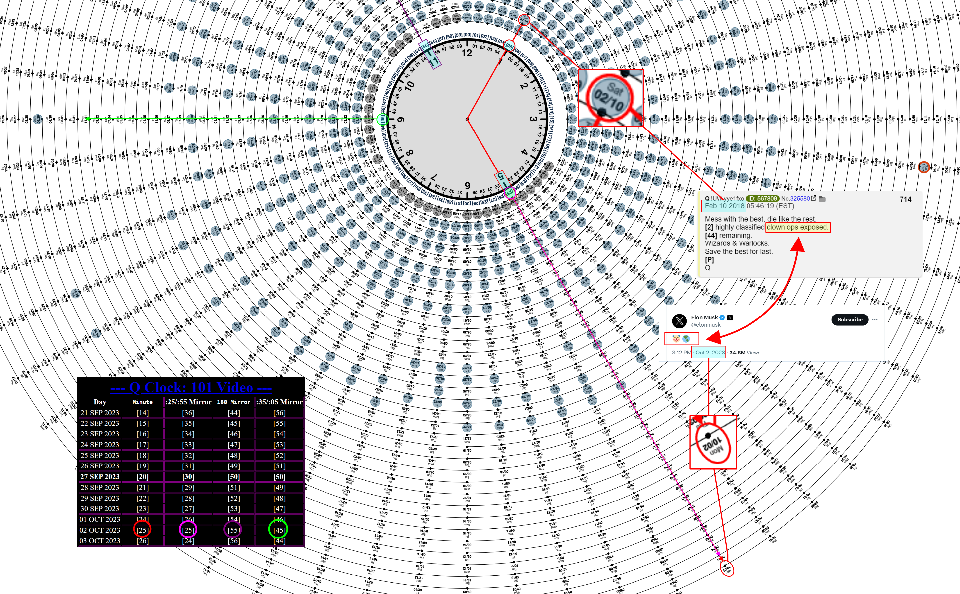Click the large 12 on the clock face

click(x=466, y=53)
